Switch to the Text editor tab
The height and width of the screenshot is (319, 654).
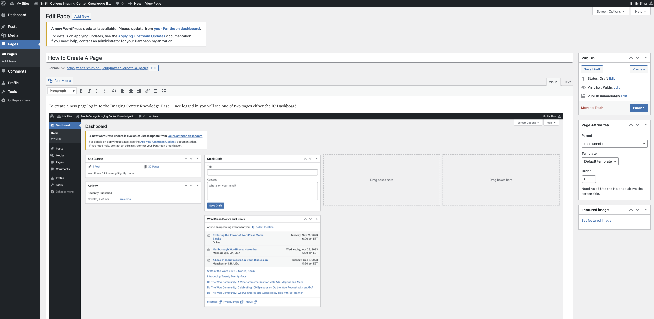[567, 82]
